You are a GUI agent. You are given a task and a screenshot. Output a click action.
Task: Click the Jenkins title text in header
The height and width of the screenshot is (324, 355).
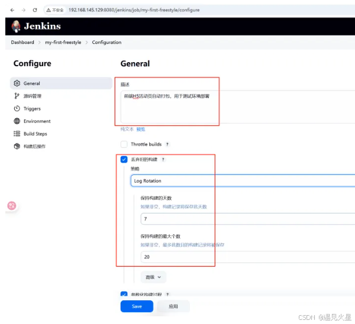(43, 26)
